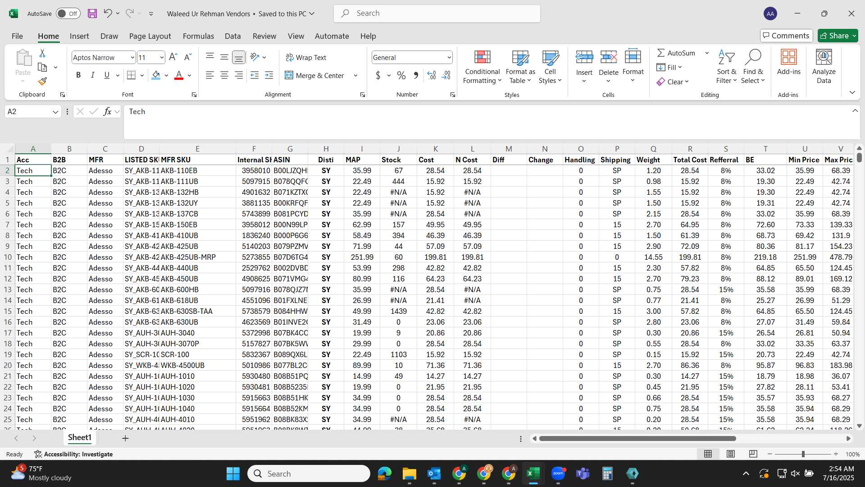Set Top Align vertical alignment
This screenshot has height=487, width=865.
(210, 57)
